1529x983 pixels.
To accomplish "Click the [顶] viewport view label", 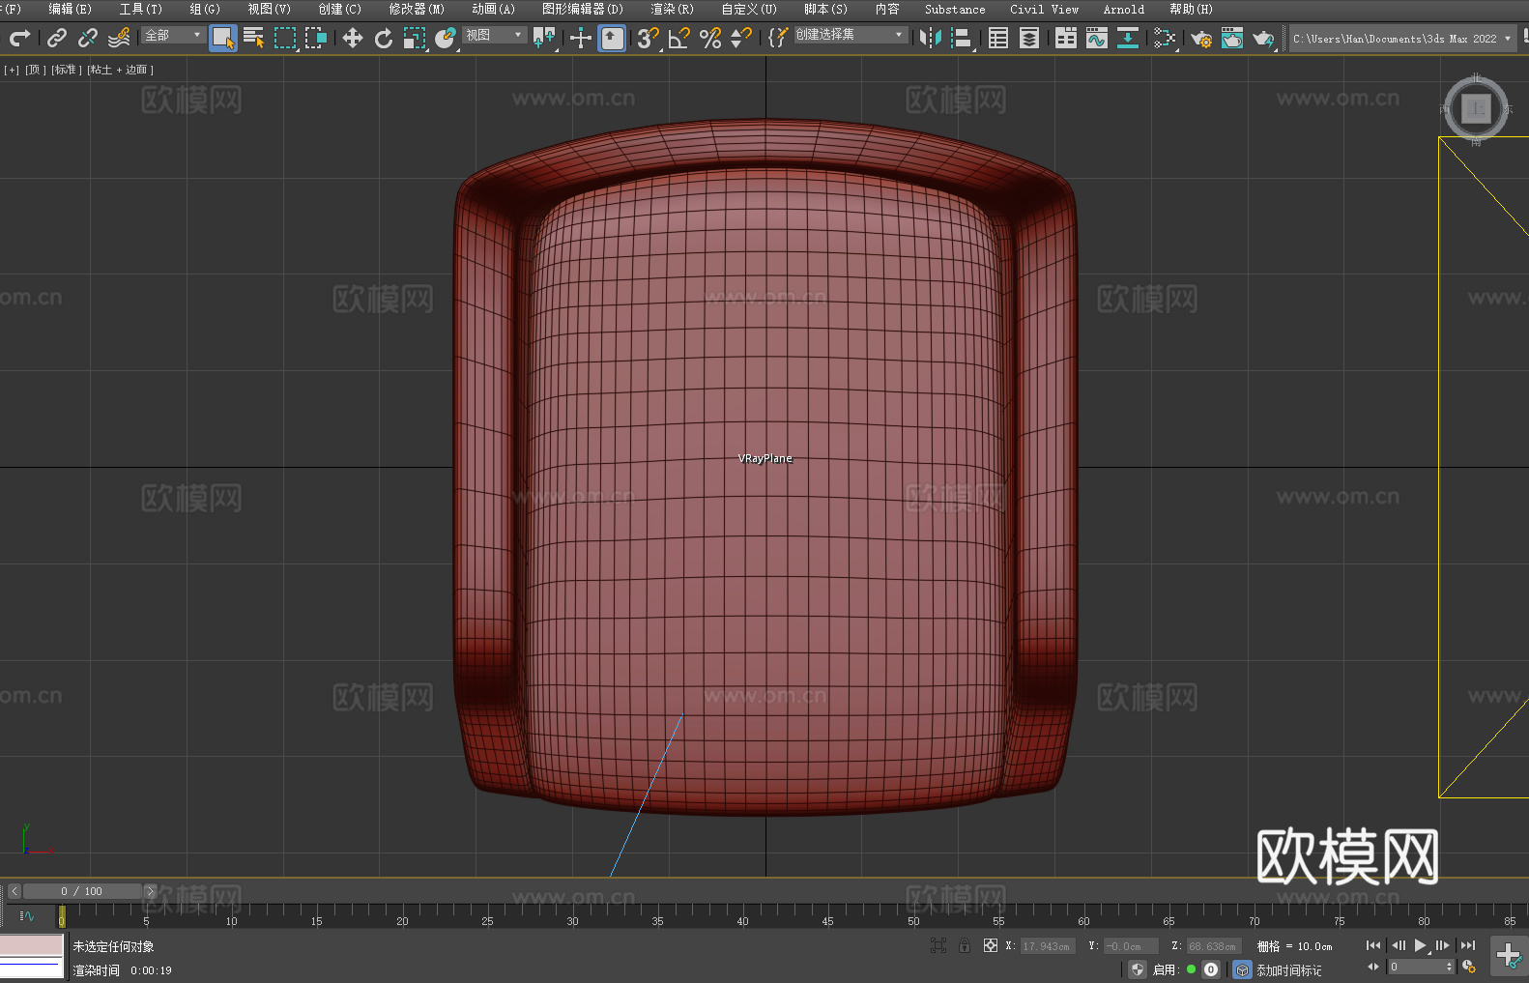I will pos(36,70).
